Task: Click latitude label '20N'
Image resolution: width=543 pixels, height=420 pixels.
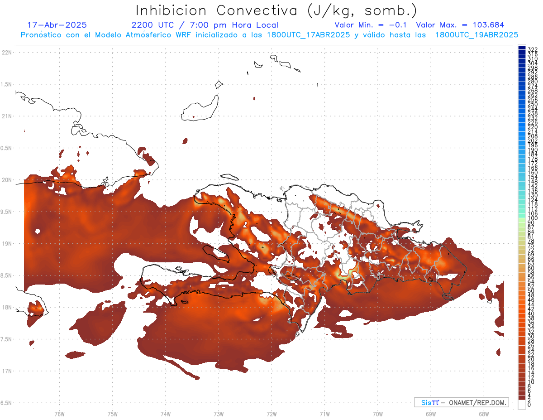Action: click(x=6, y=180)
